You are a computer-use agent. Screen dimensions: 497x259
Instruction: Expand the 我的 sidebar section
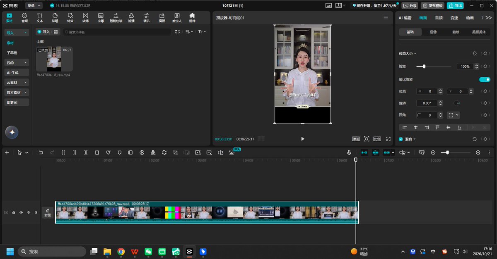17,63
